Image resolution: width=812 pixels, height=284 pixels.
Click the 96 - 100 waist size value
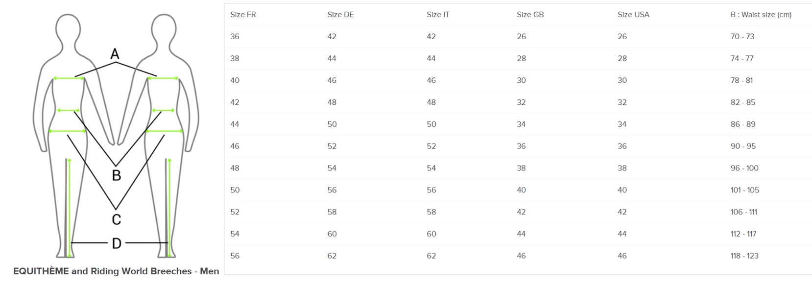(x=744, y=168)
